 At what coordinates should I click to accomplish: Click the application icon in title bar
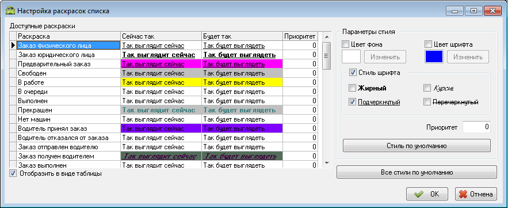(x=10, y=11)
